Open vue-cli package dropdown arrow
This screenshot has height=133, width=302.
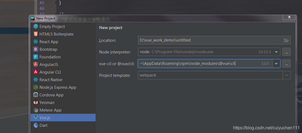point(276,64)
